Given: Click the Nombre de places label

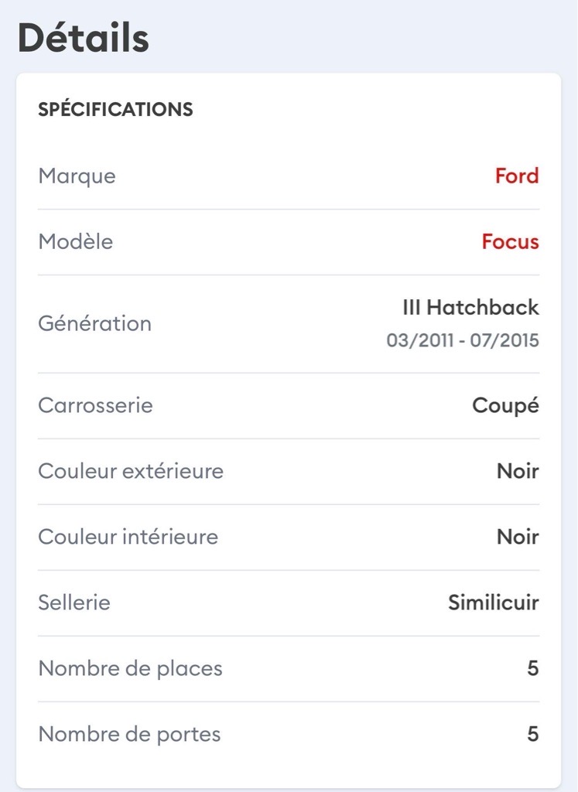Looking at the screenshot, I should pyautogui.click(x=130, y=668).
